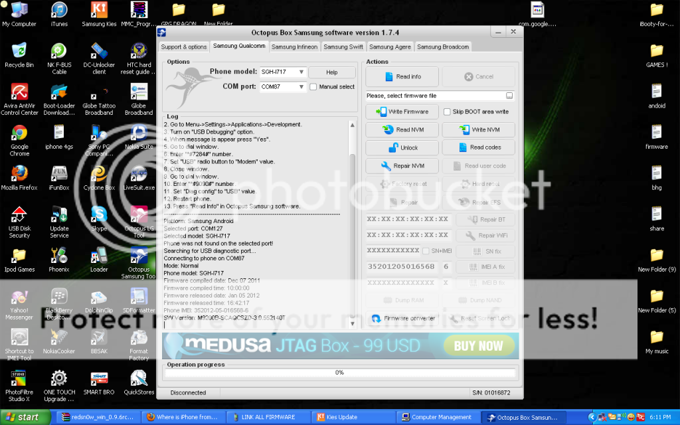Viewport: 680px width, 425px height.
Task: Open SMART BRO desktop icon
Action: click(x=100, y=382)
